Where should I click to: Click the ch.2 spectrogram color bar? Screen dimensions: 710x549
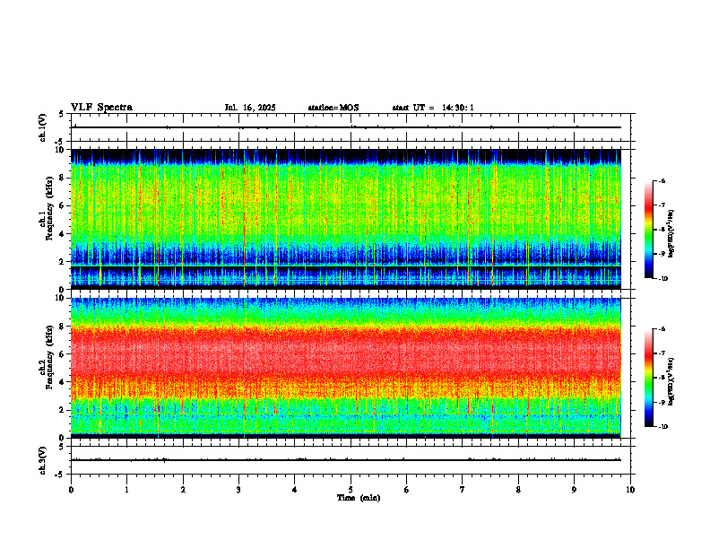tap(649, 378)
